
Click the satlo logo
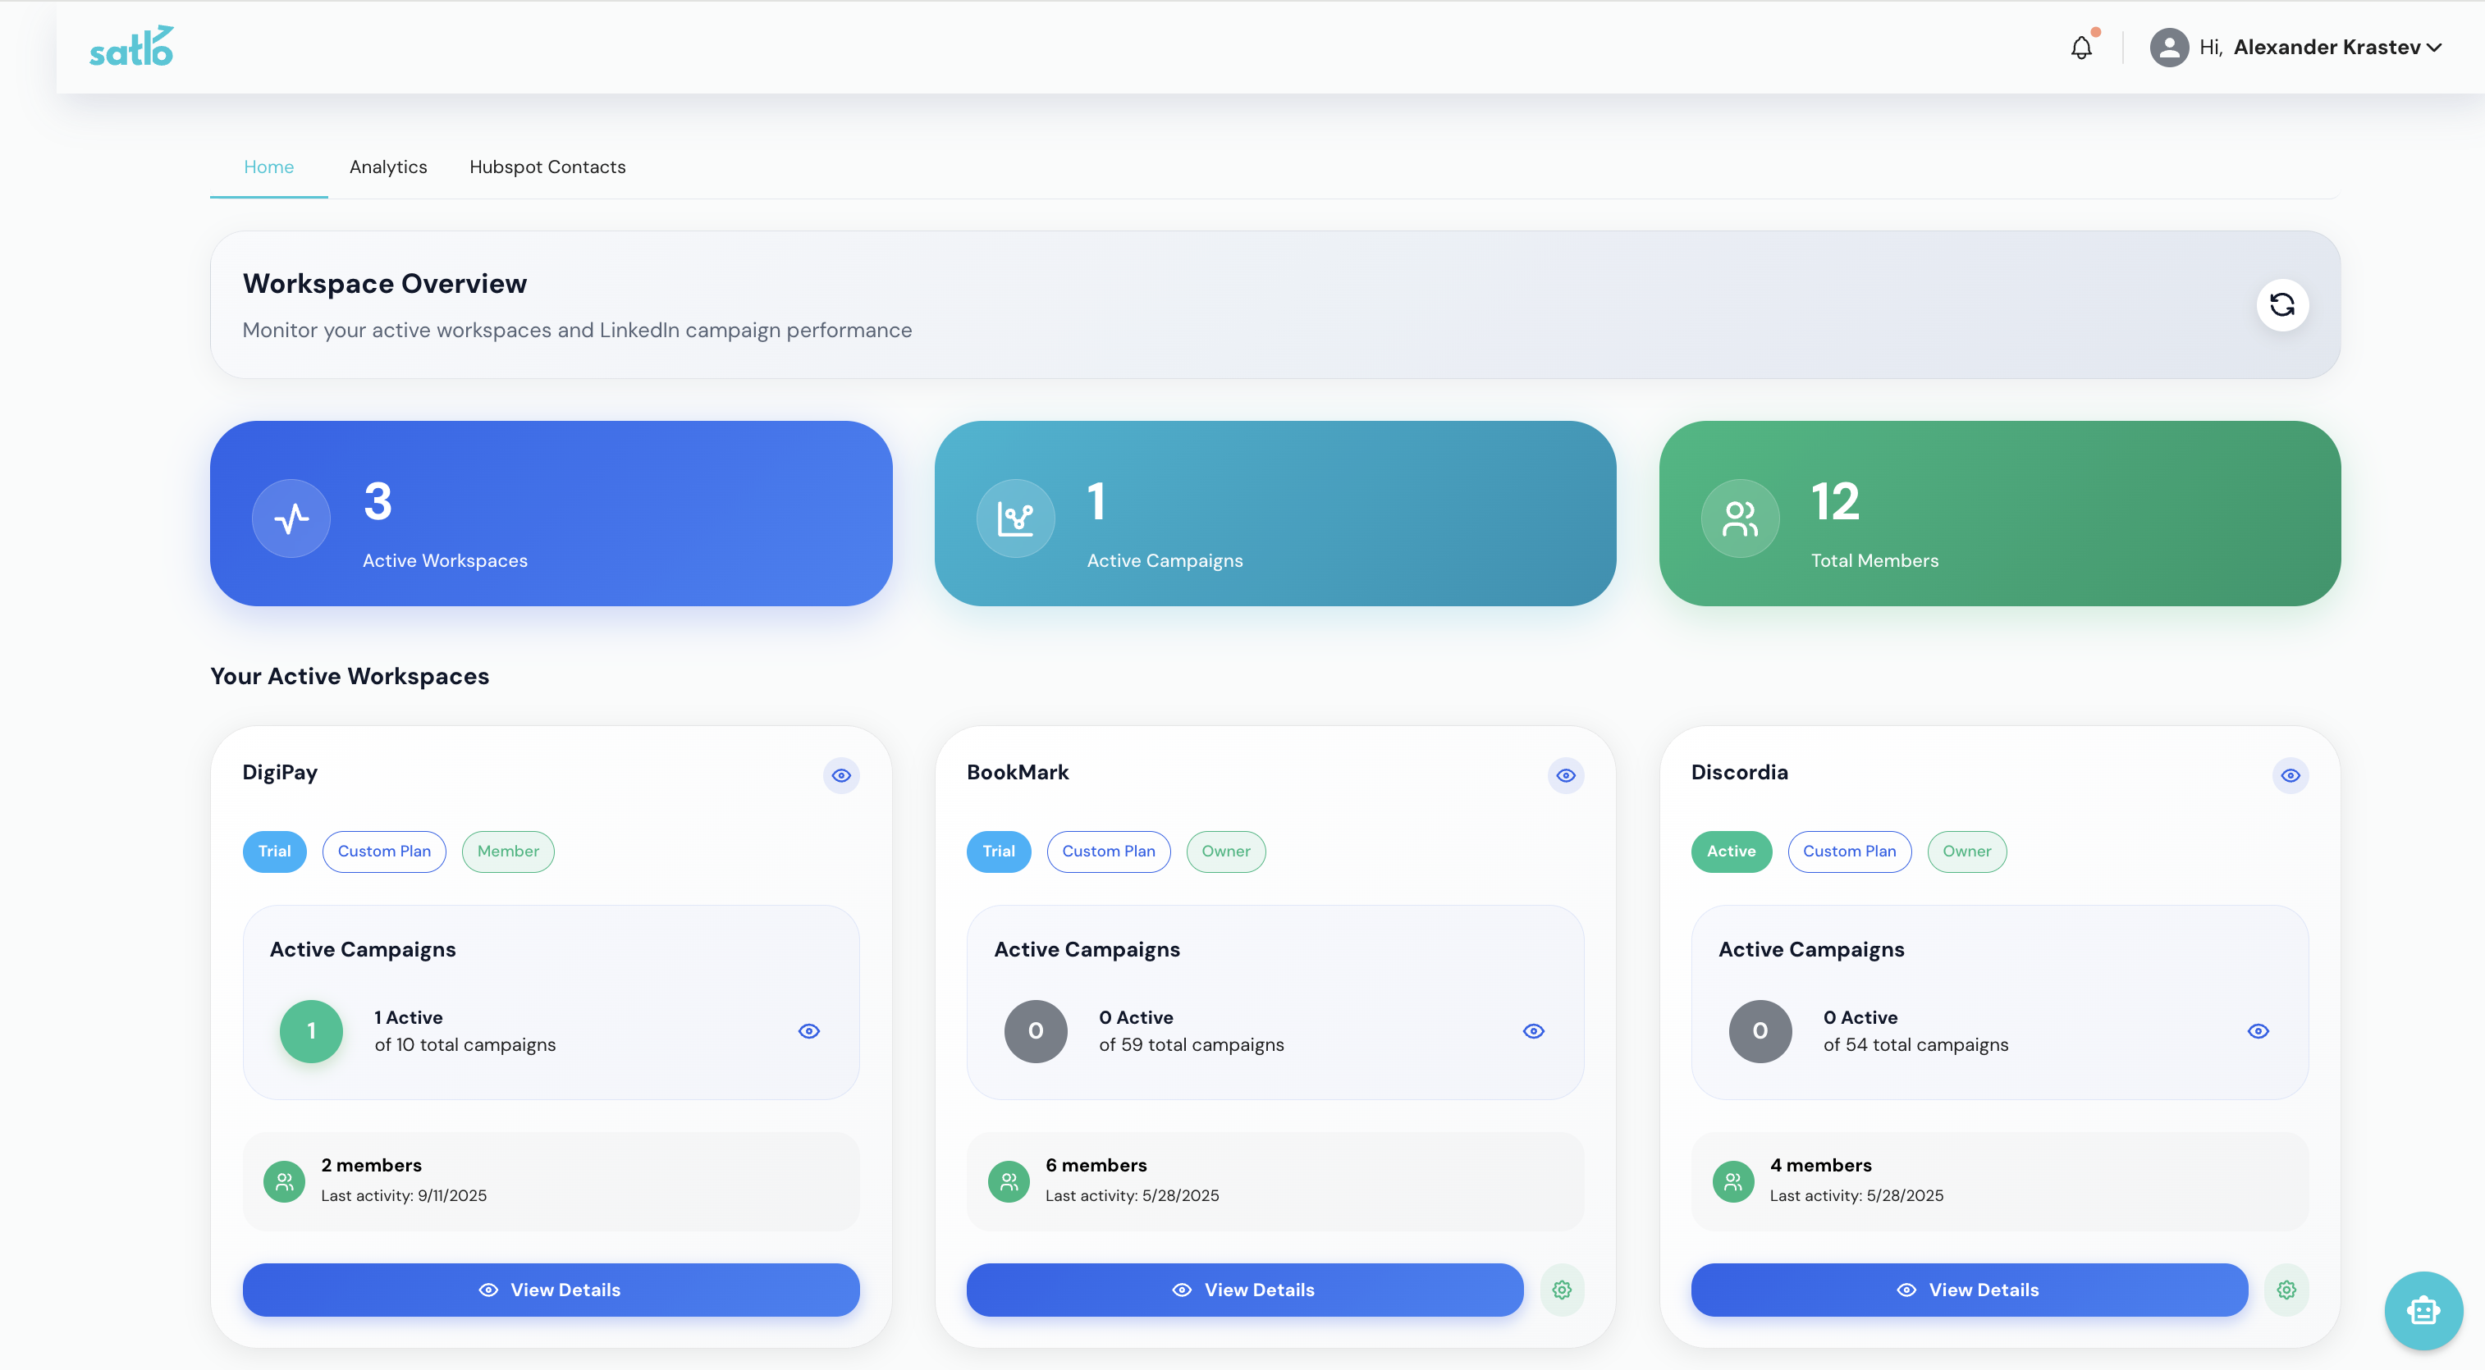pyautogui.click(x=131, y=46)
